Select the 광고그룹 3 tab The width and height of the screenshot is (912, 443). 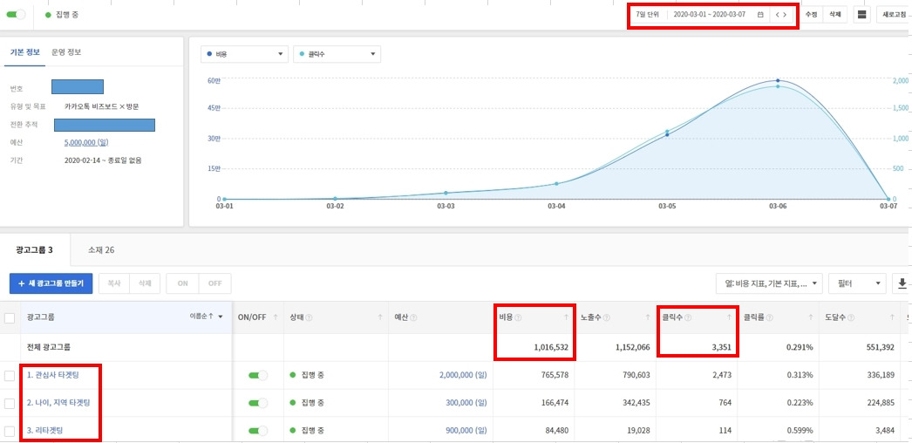(35, 250)
